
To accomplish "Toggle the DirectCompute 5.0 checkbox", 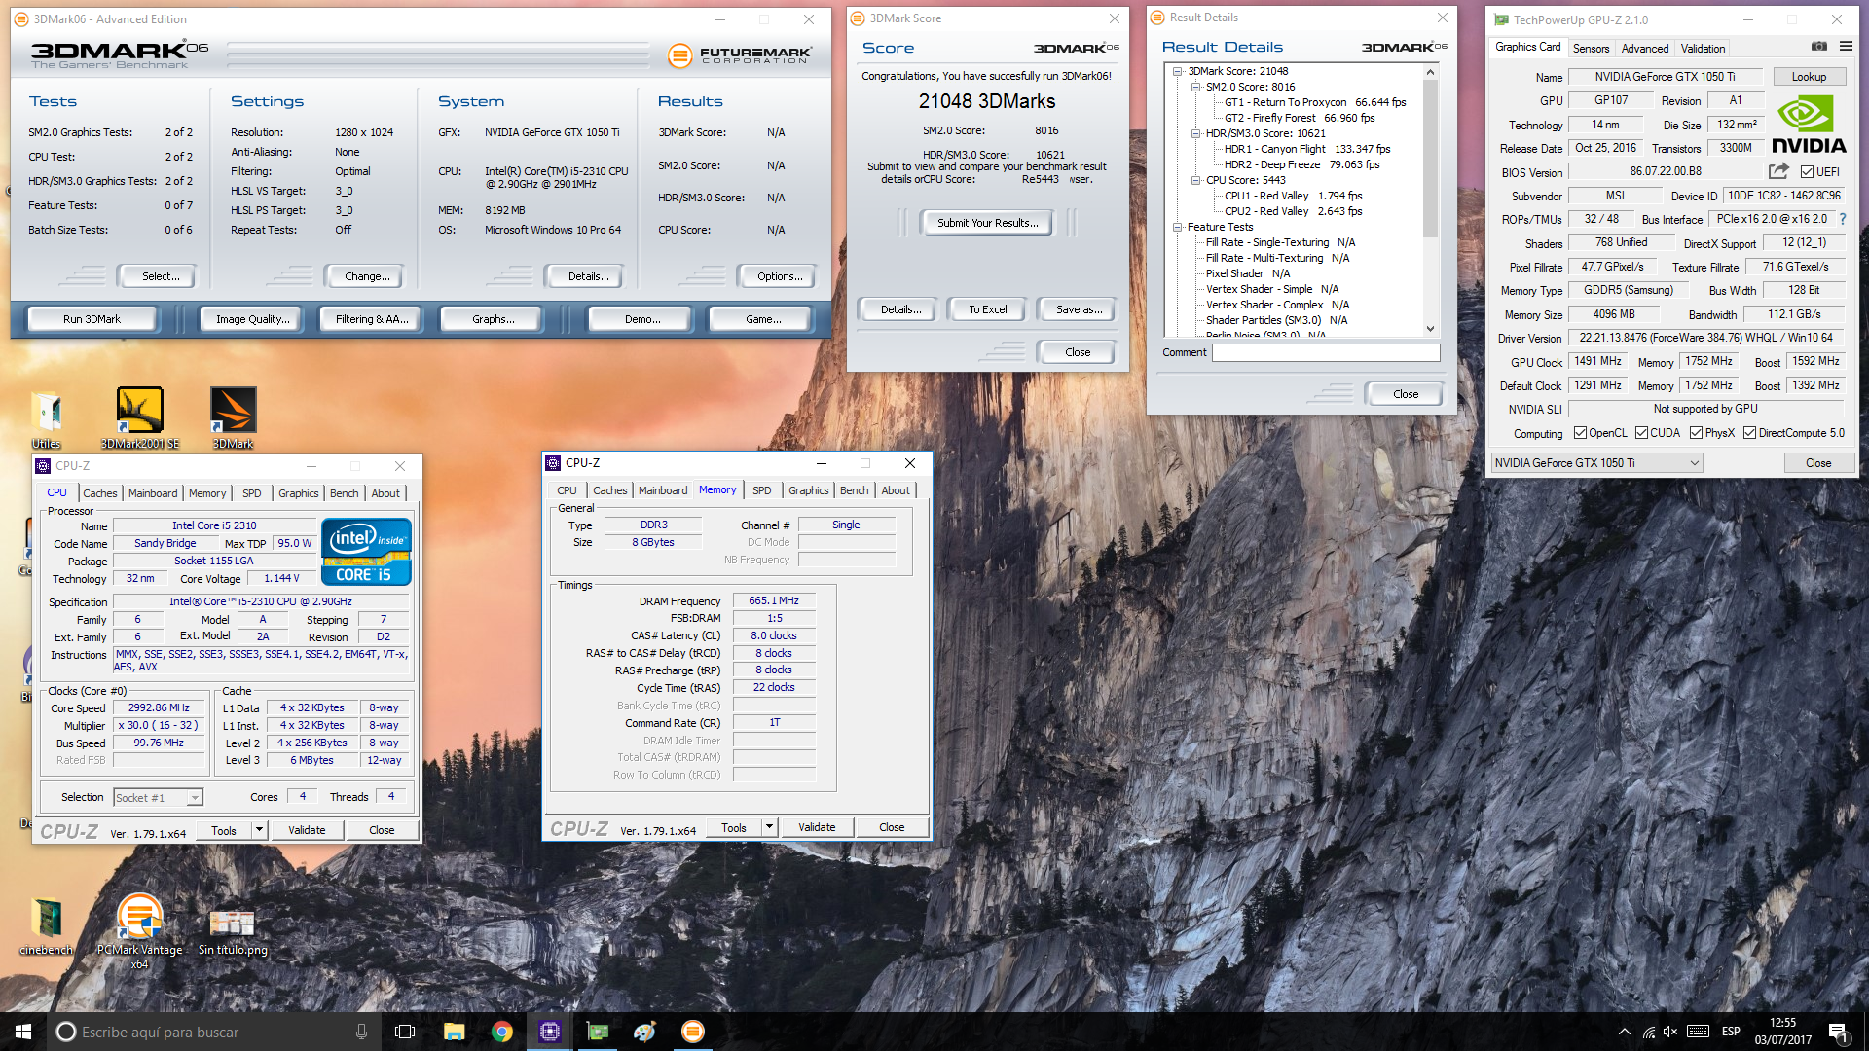I will pyautogui.click(x=1749, y=433).
